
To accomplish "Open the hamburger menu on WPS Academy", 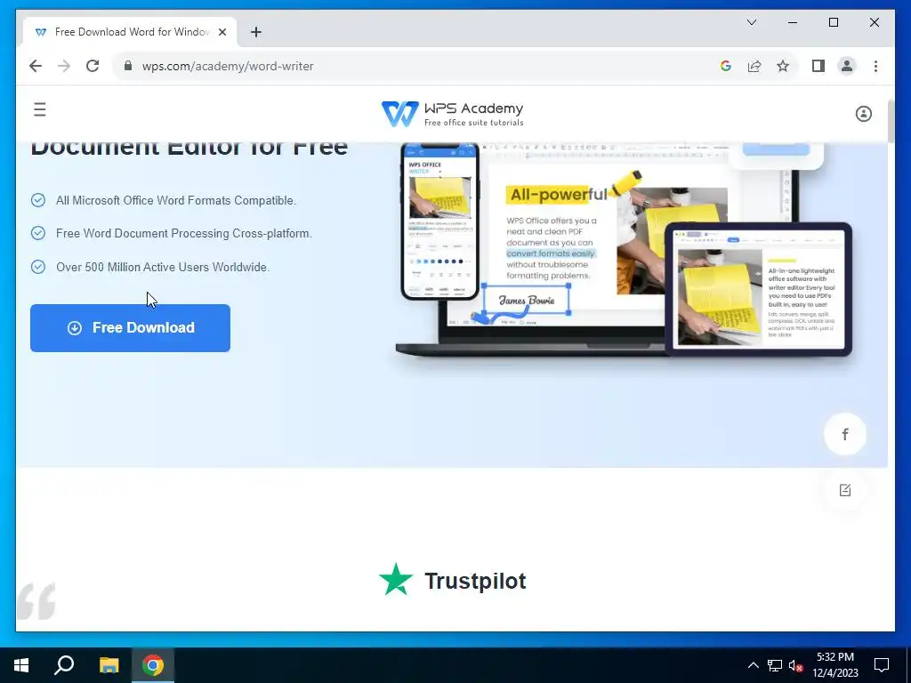I will [39, 109].
